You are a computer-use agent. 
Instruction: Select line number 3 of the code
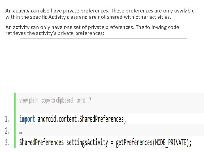(7, 142)
